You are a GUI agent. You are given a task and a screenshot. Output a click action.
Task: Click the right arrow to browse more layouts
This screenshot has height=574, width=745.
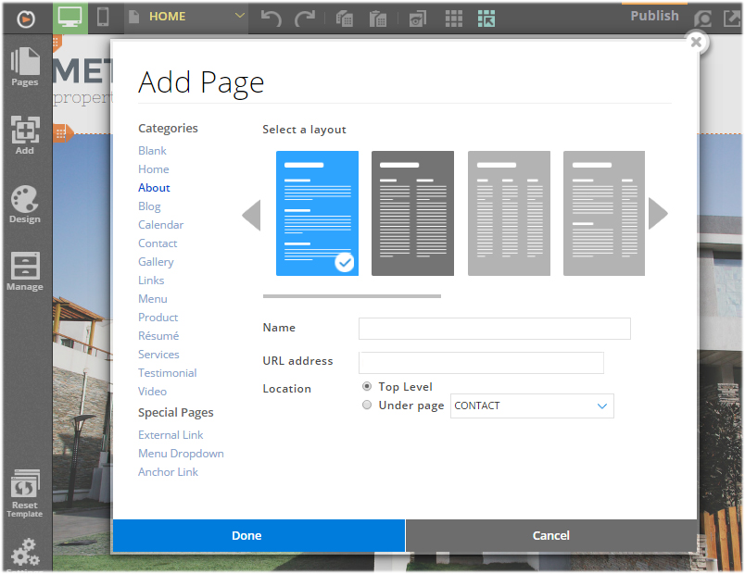click(x=658, y=214)
